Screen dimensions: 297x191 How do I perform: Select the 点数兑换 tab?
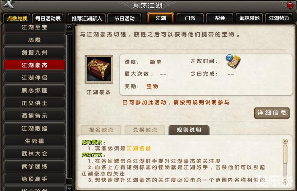tap(17, 19)
